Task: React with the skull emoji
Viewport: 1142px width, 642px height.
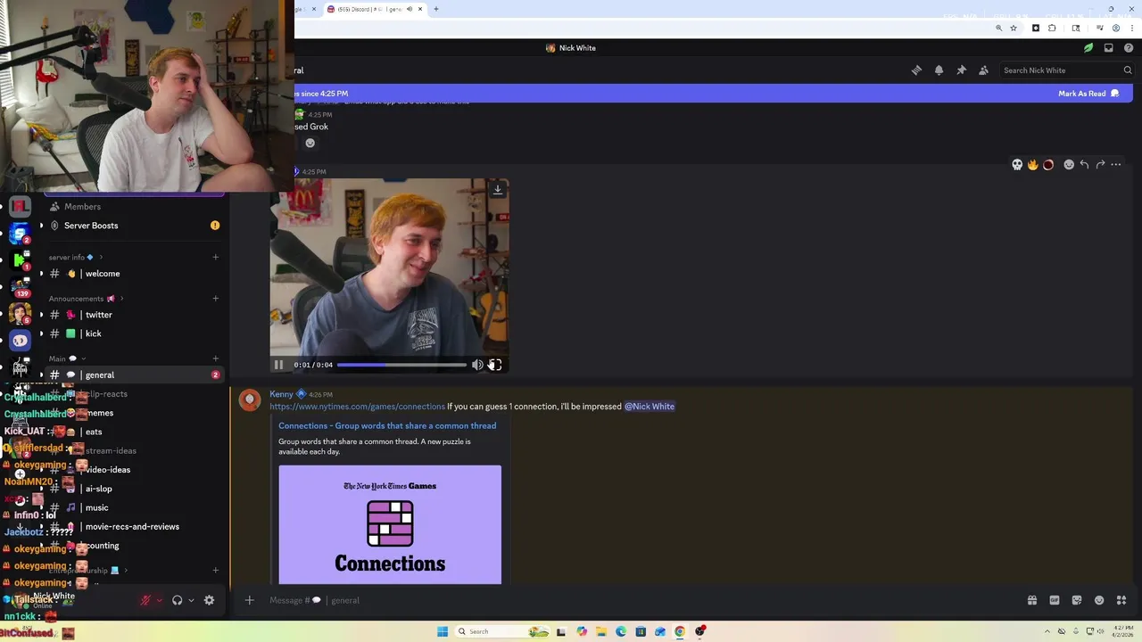Action: [1017, 164]
